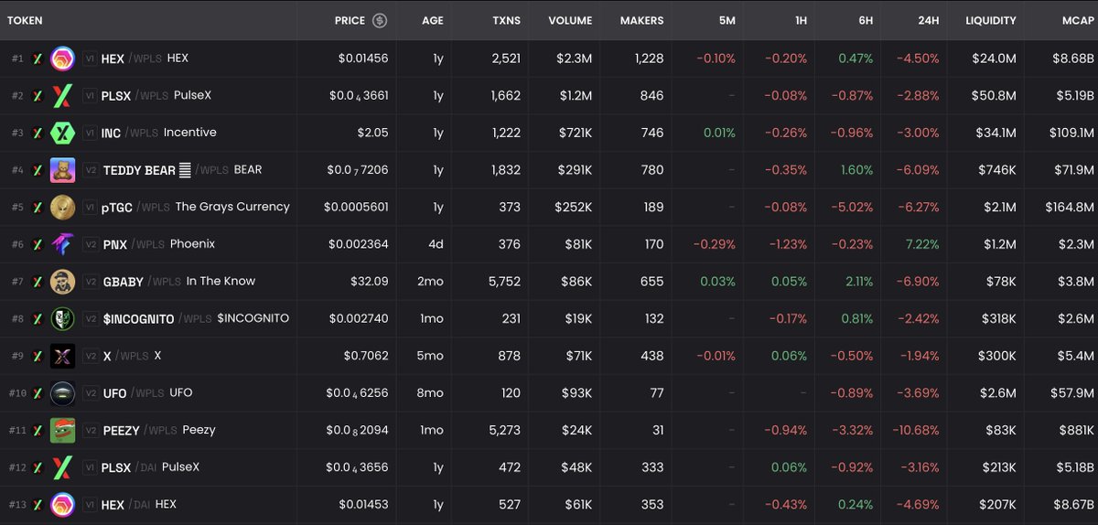Viewport: 1098px width, 525px height.
Task: Click $164.8M market cap for pTGC
Action: (x=1070, y=207)
